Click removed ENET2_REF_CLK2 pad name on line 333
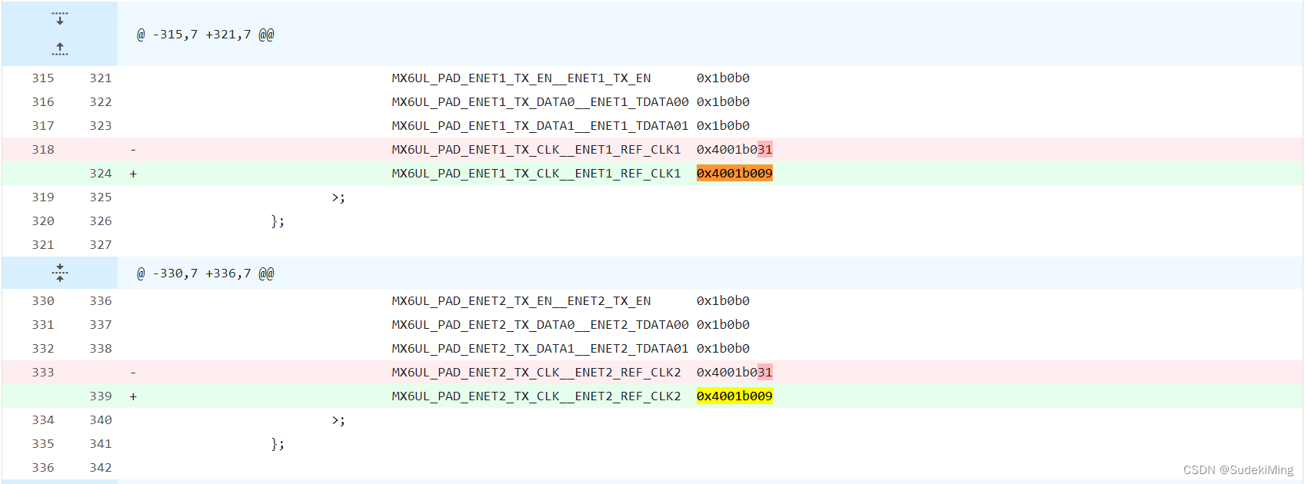The image size is (1305, 484). click(536, 373)
